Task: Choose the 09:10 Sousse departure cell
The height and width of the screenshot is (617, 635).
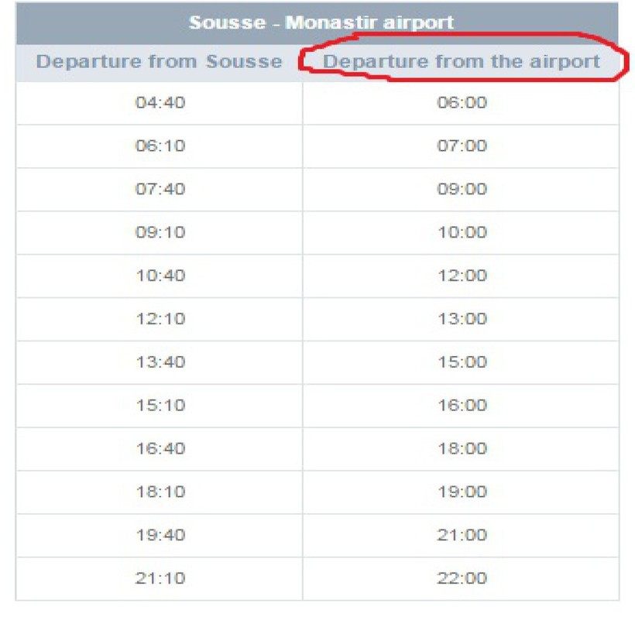Action: (x=160, y=233)
